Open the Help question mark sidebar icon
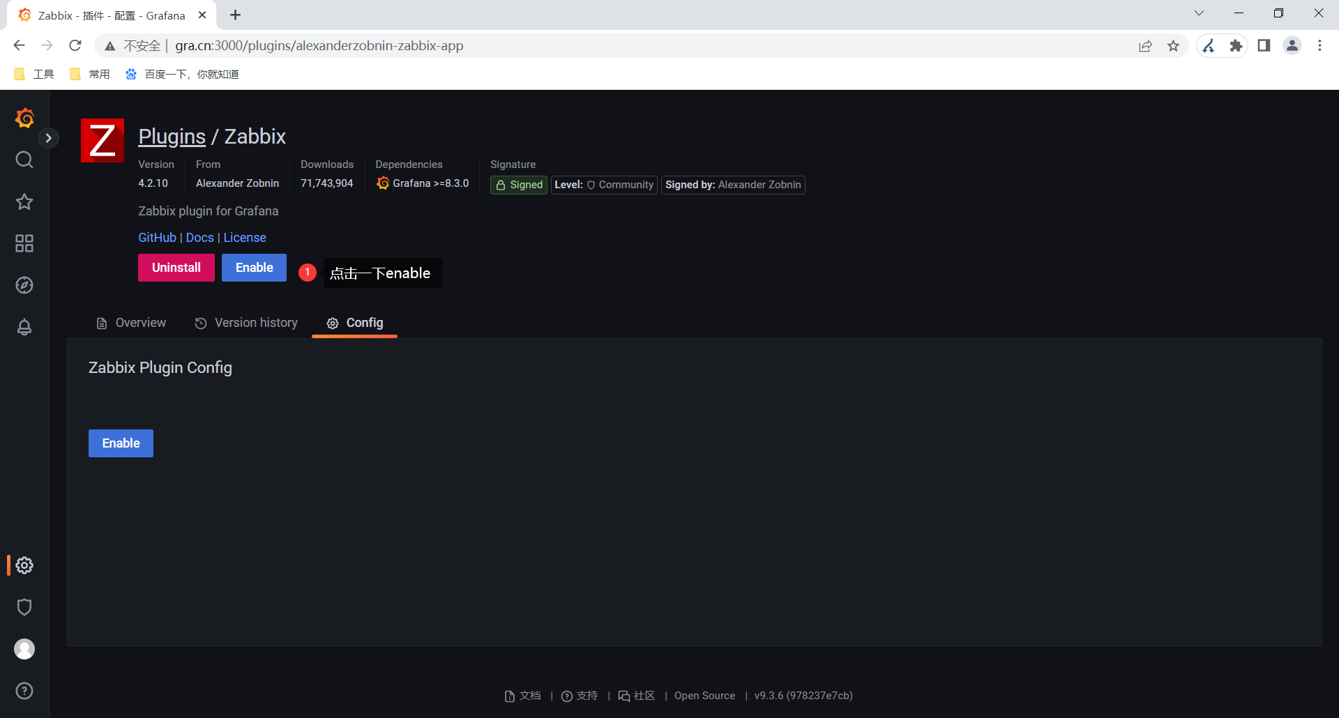Viewport: 1339px width, 718px height. click(x=24, y=691)
